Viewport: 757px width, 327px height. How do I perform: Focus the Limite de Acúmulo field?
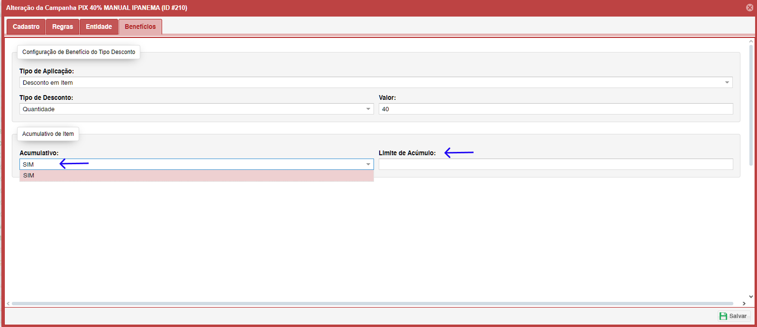556,165
